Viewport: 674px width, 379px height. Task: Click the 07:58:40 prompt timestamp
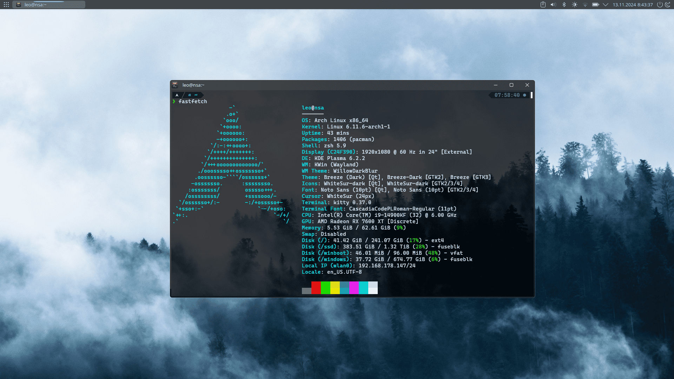point(507,95)
